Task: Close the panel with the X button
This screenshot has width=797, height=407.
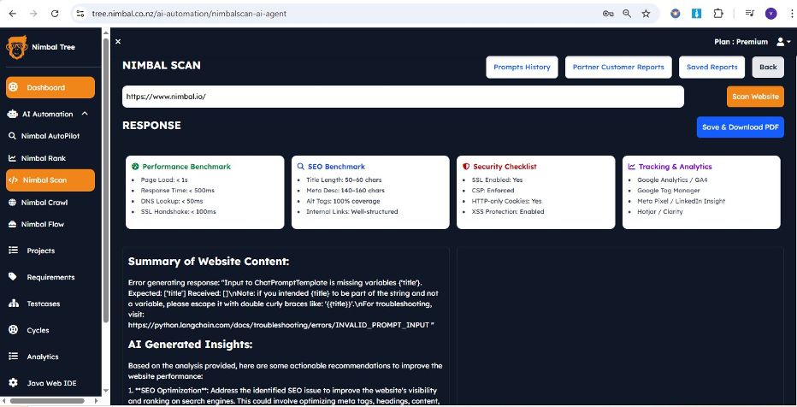Action: 118,42
